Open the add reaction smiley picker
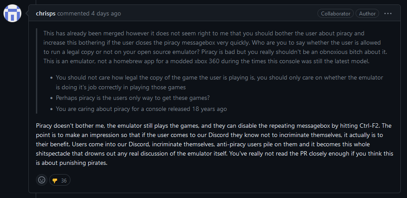This screenshot has width=407, height=198. pyautogui.click(x=42, y=180)
